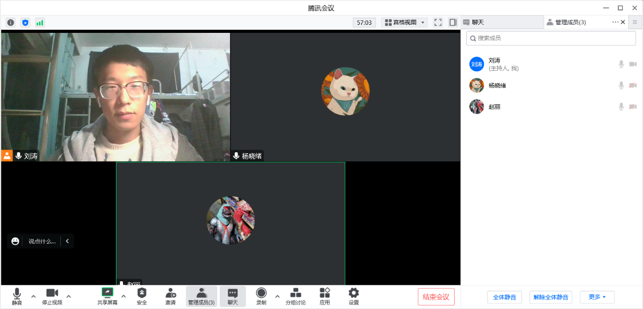Open the Invite (邀请) icon
This screenshot has height=309, width=643.
[171, 296]
